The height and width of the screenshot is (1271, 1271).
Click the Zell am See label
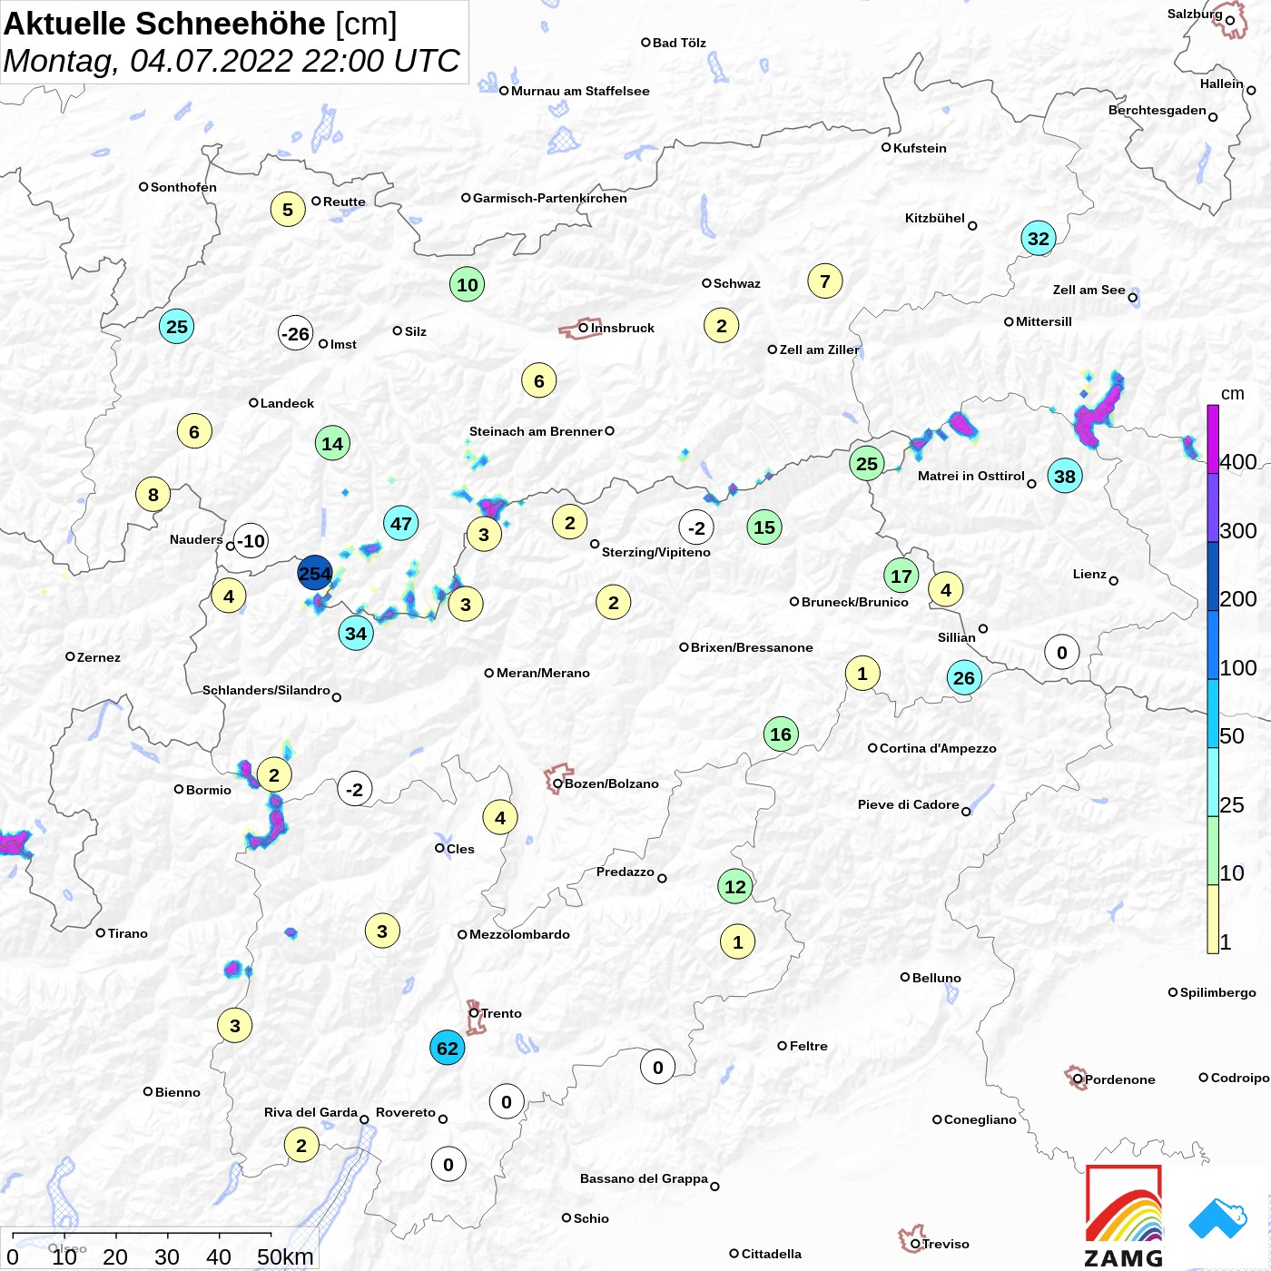(x=1089, y=290)
